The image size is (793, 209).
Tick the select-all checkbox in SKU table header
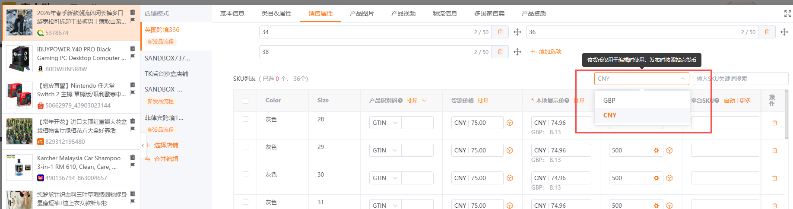[245, 101]
